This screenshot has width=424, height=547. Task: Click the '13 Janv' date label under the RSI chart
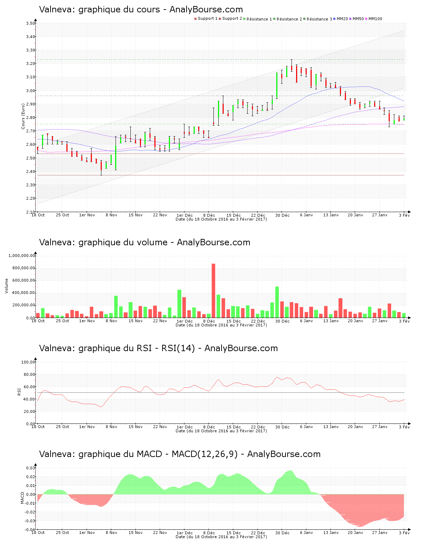click(331, 427)
